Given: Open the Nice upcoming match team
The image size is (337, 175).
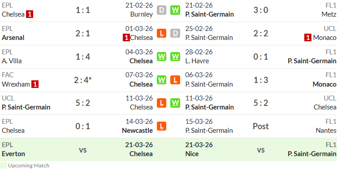Looking at the screenshot, I should coord(192,154).
